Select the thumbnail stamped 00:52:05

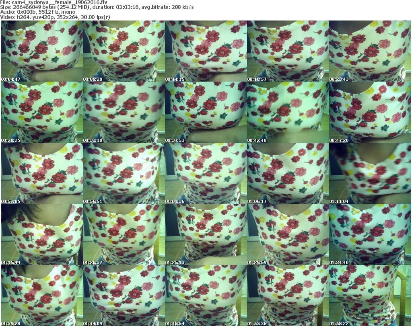tap(42, 173)
